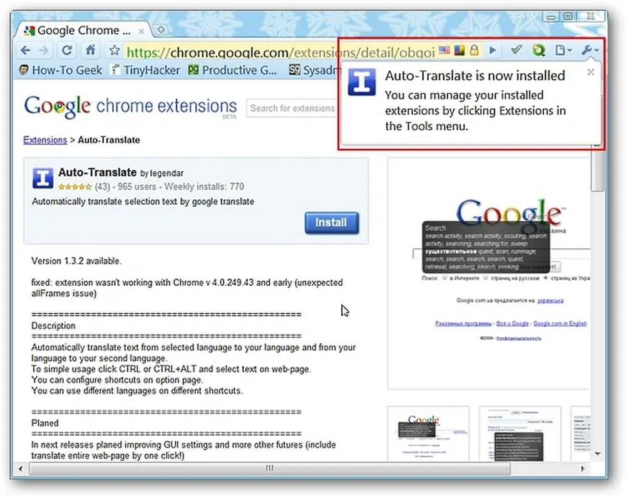The image size is (626, 497).
Task: Click Auto-Translate icon in install notification
Action: [x=362, y=82]
